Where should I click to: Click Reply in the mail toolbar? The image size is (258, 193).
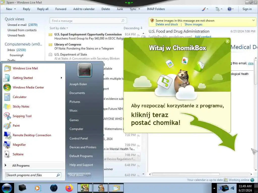pyautogui.click(x=26, y=9)
